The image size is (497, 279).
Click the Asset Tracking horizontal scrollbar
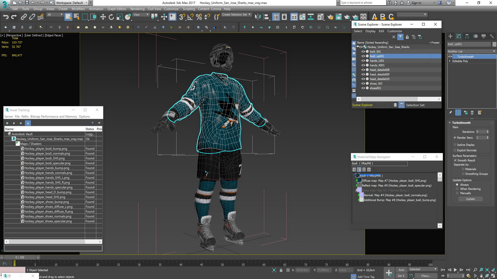[x=47, y=242]
